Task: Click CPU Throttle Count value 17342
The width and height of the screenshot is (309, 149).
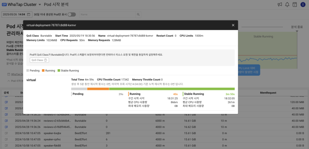Action: (125, 80)
